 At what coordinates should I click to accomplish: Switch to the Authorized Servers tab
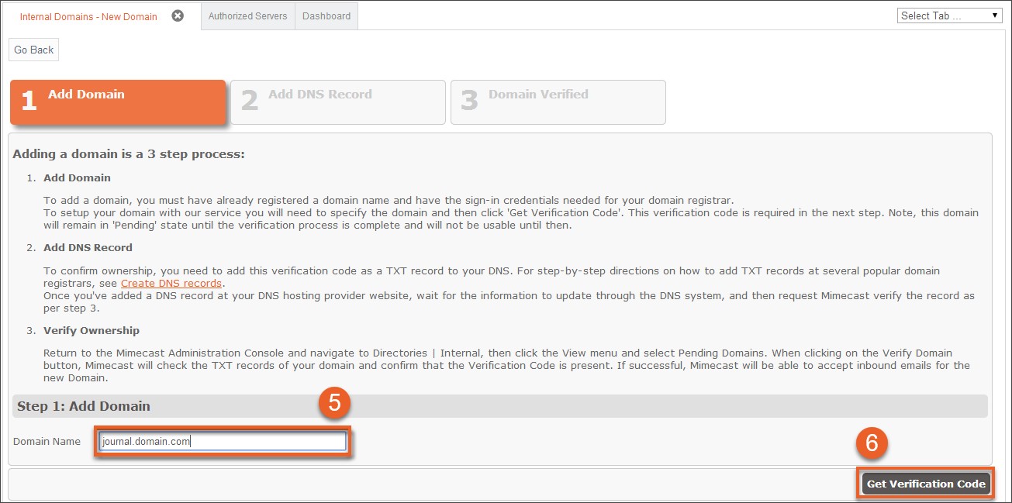tap(247, 14)
